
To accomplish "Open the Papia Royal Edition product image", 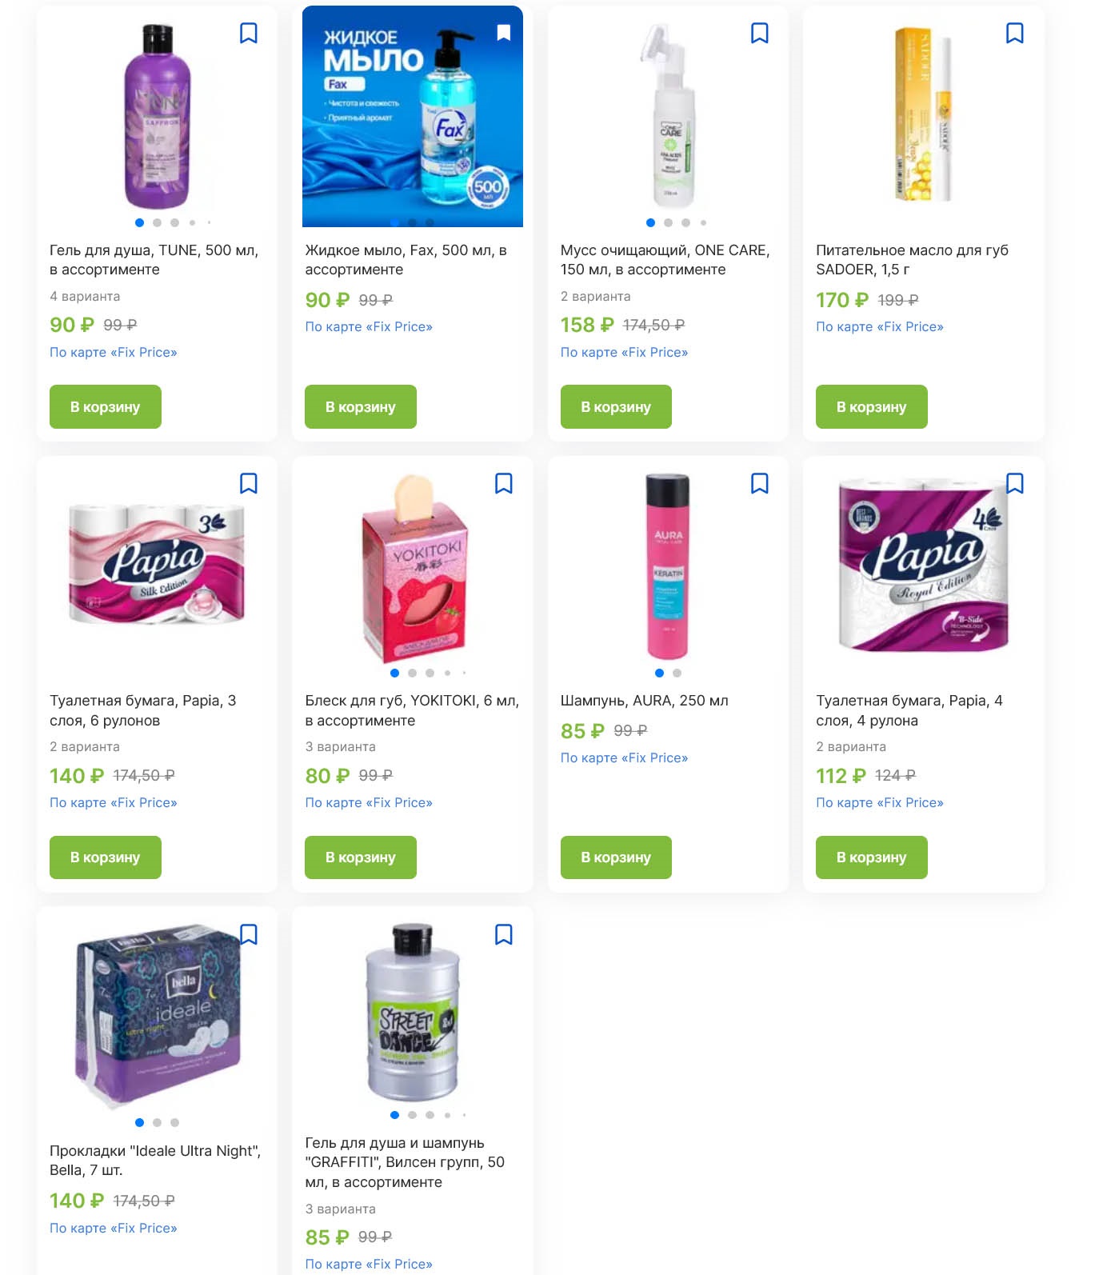I will (x=924, y=565).
